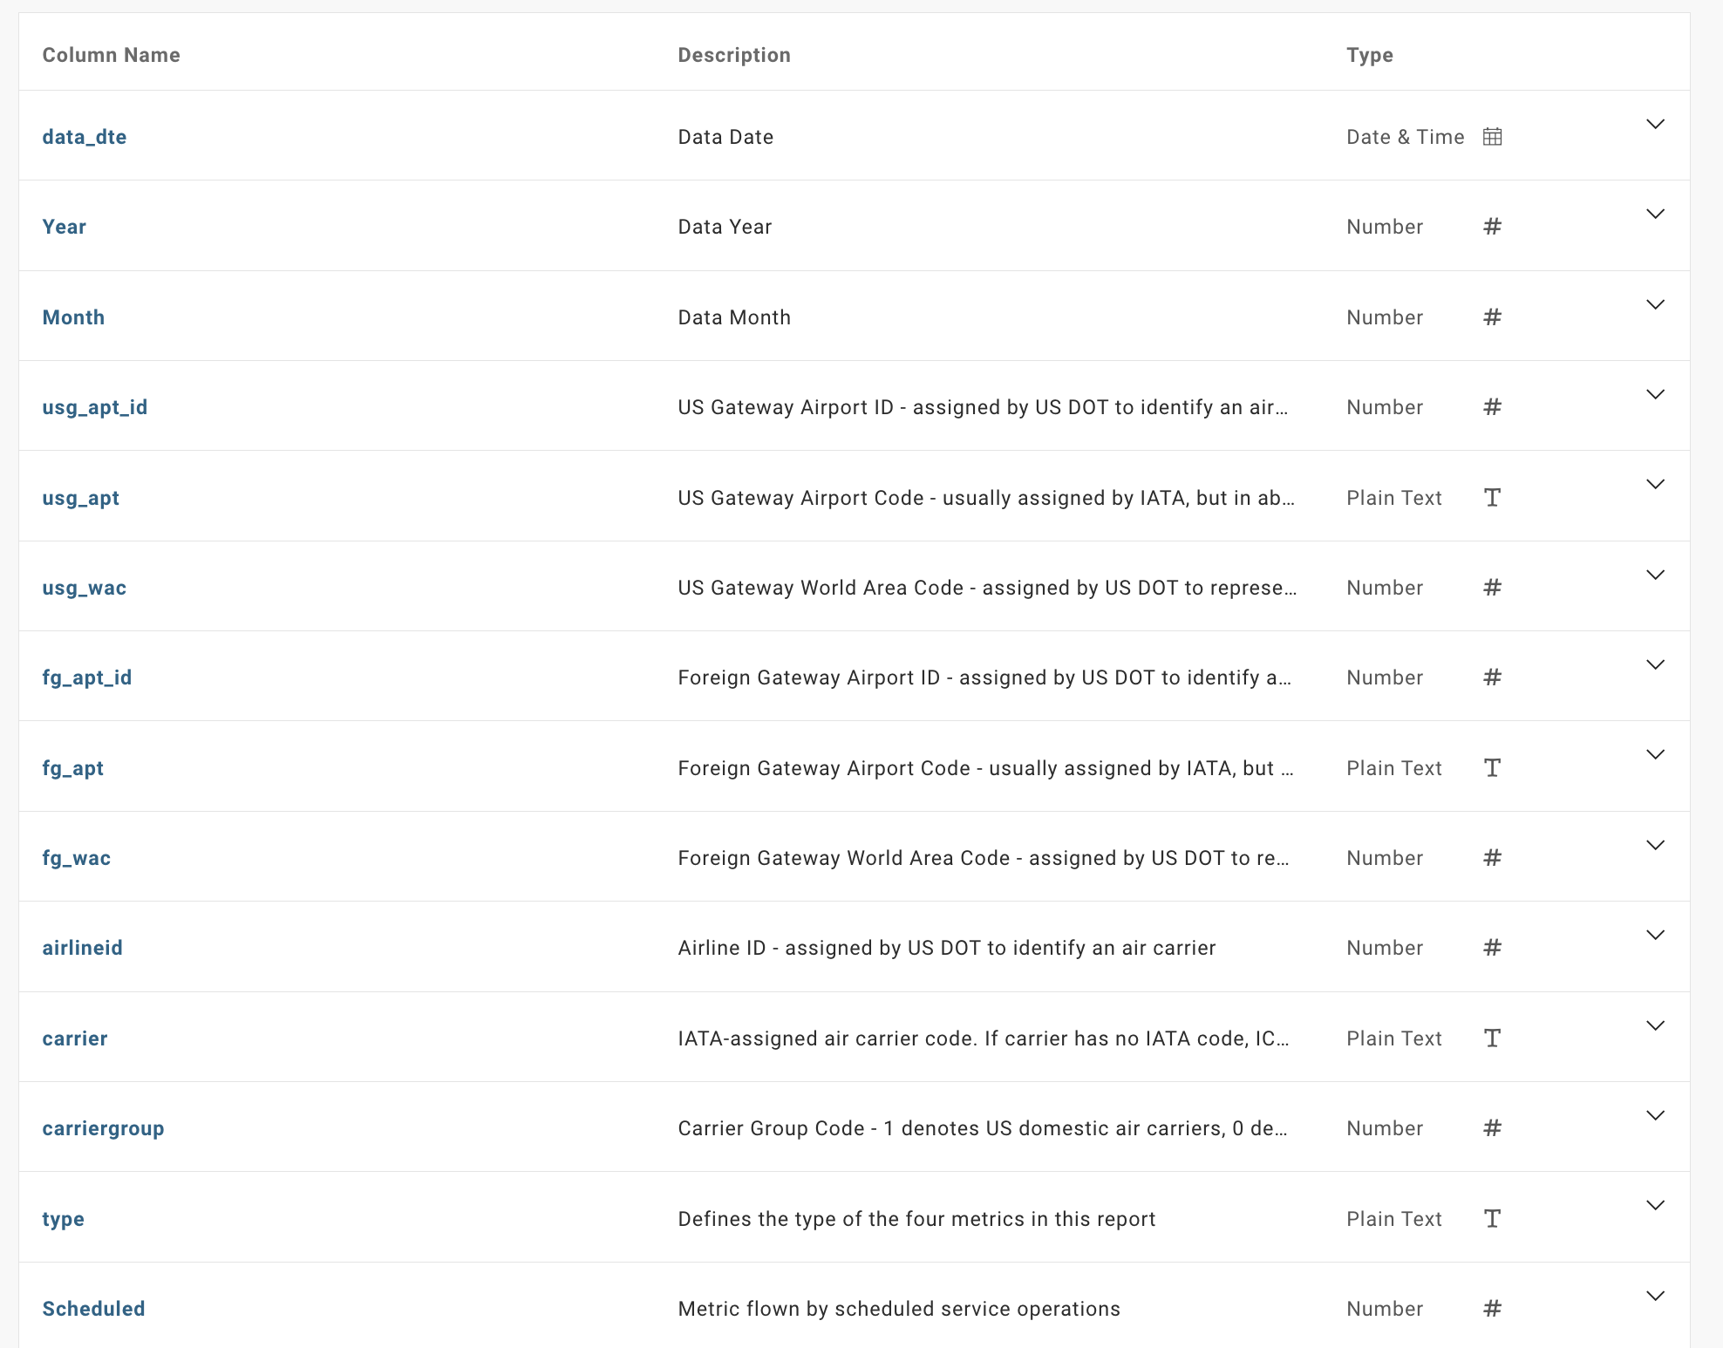The width and height of the screenshot is (1723, 1348).
Task: Expand carriergroup row with chevron
Action: tap(1655, 1116)
